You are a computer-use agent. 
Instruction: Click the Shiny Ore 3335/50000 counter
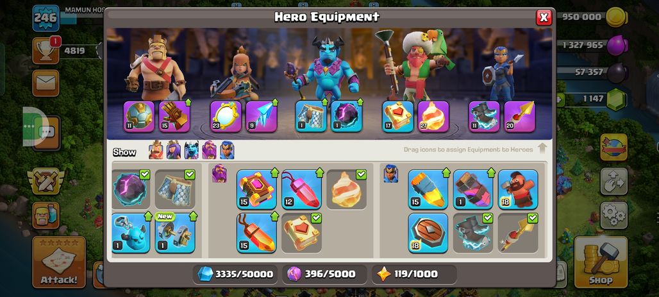pos(235,275)
